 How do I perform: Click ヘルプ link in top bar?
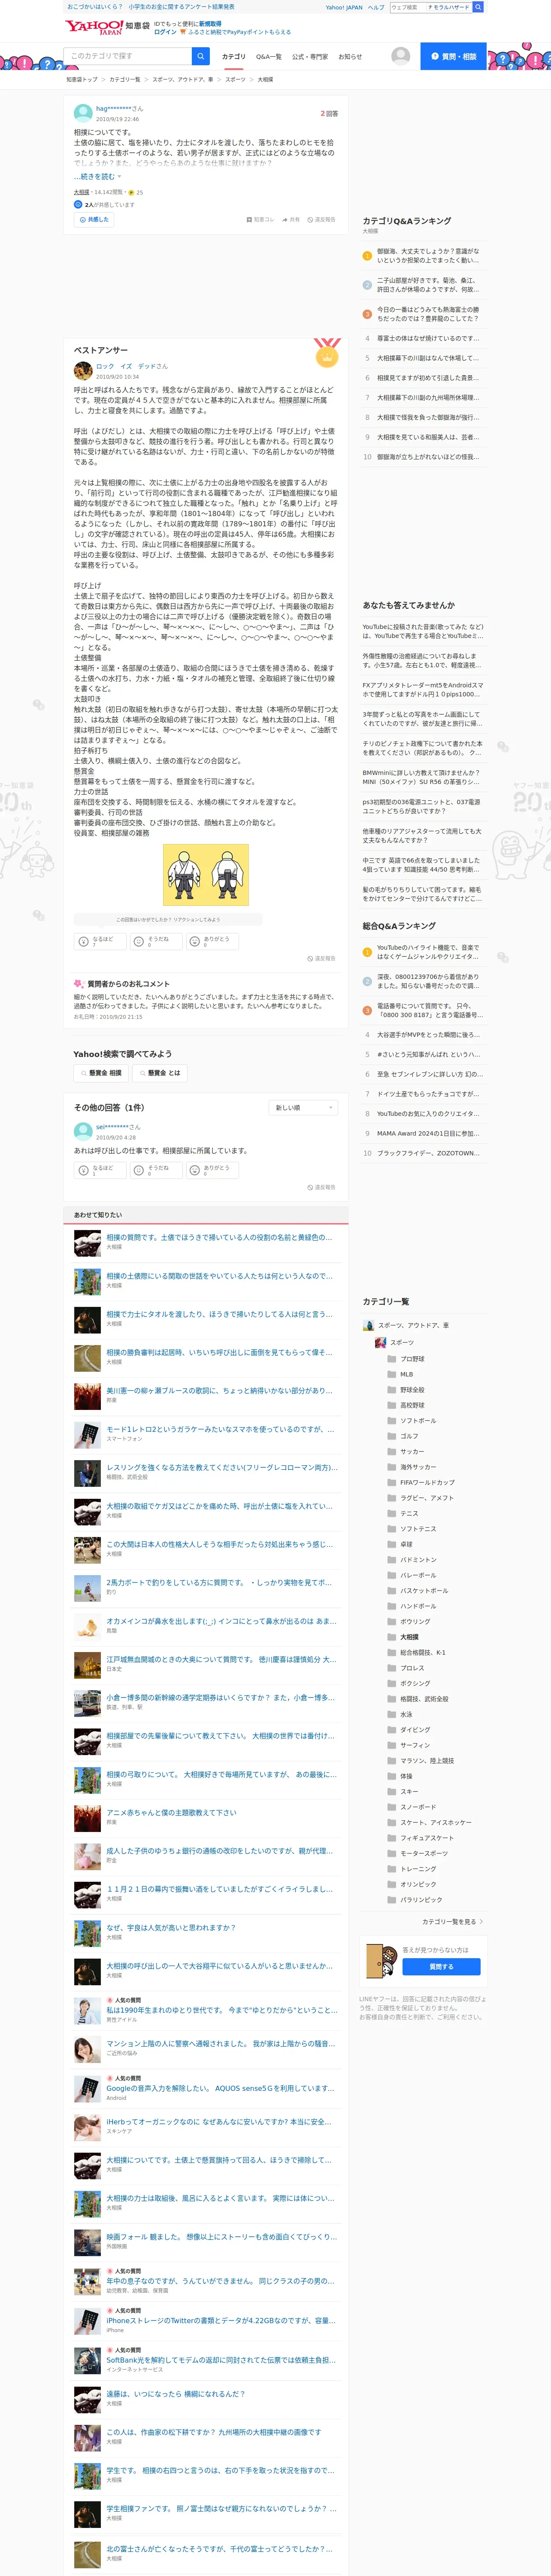click(x=376, y=7)
